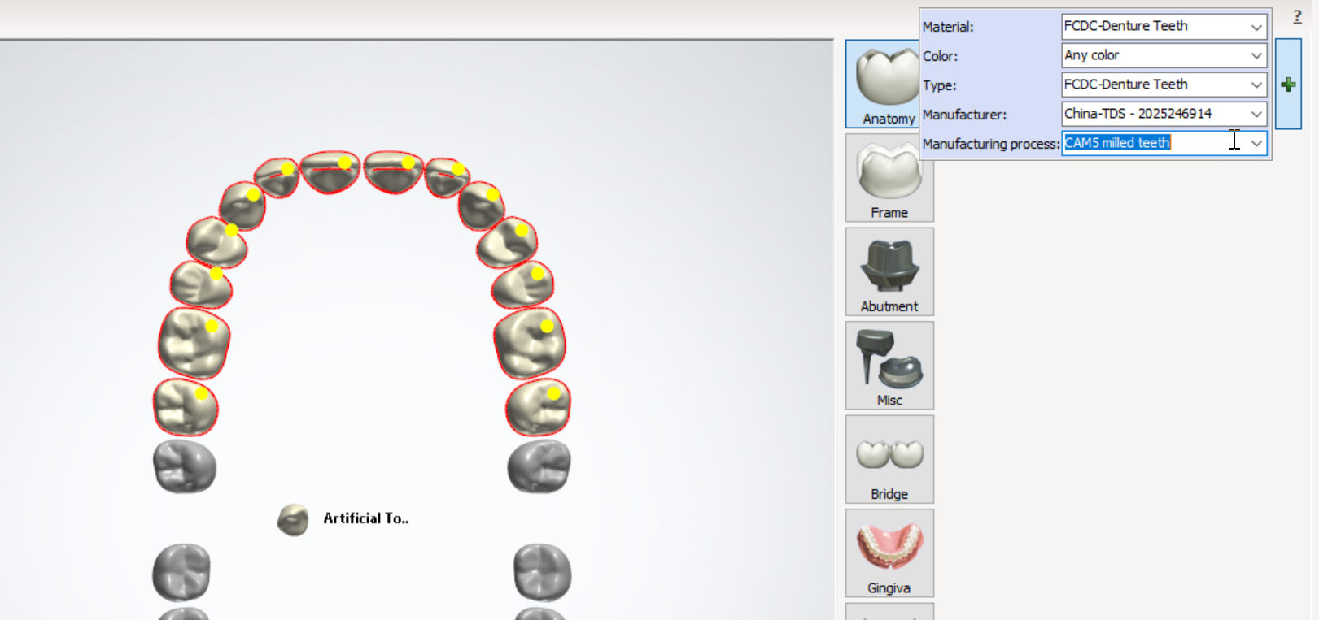Screen dimensions: 1319x620
Task: Open the Abutment restoration category
Action: click(x=889, y=271)
